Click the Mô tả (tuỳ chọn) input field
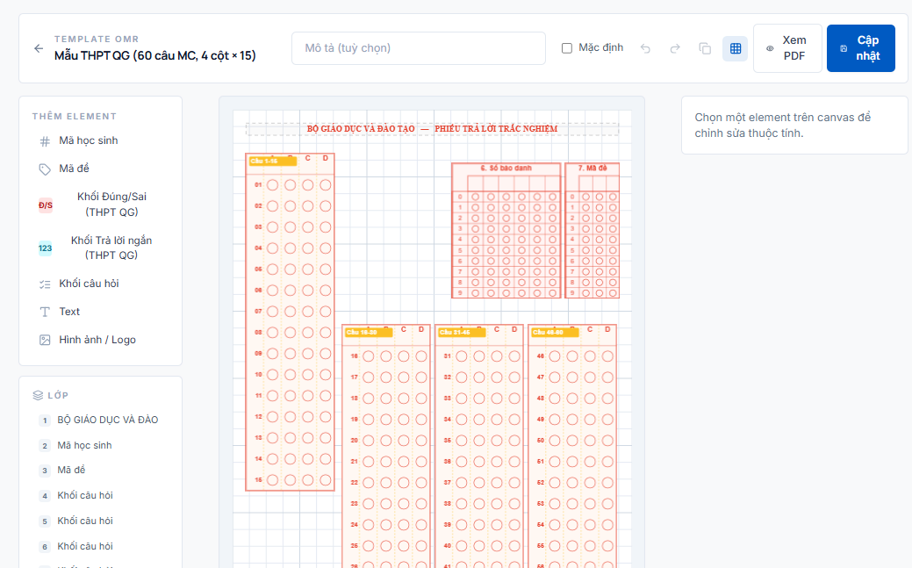 tap(418, 48)
